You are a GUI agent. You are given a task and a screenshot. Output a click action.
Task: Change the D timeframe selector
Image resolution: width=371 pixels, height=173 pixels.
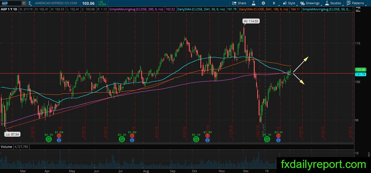[x=274, y=3]
